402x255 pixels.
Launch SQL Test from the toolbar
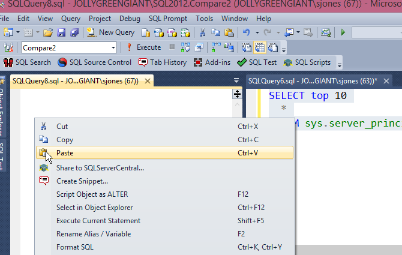pos(257,62)
